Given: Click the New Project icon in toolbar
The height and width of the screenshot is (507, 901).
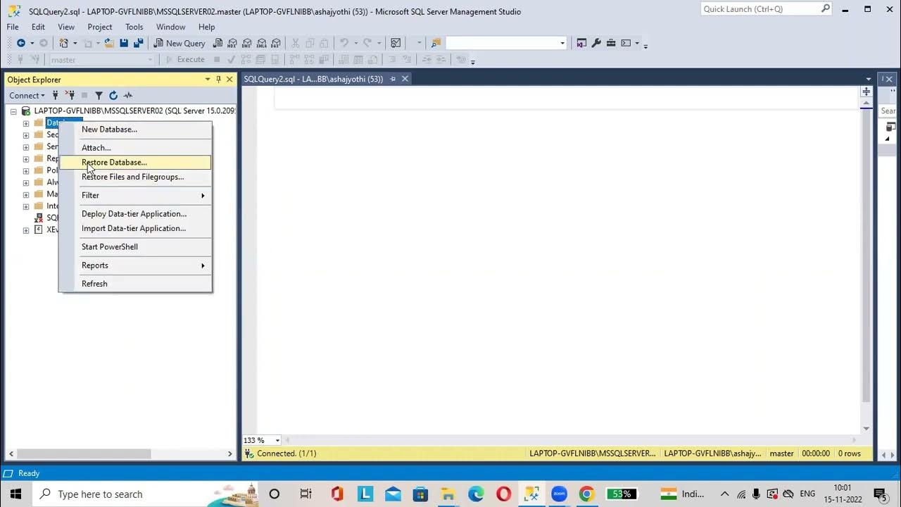Looking at the screenshot, I should point(63,43).
